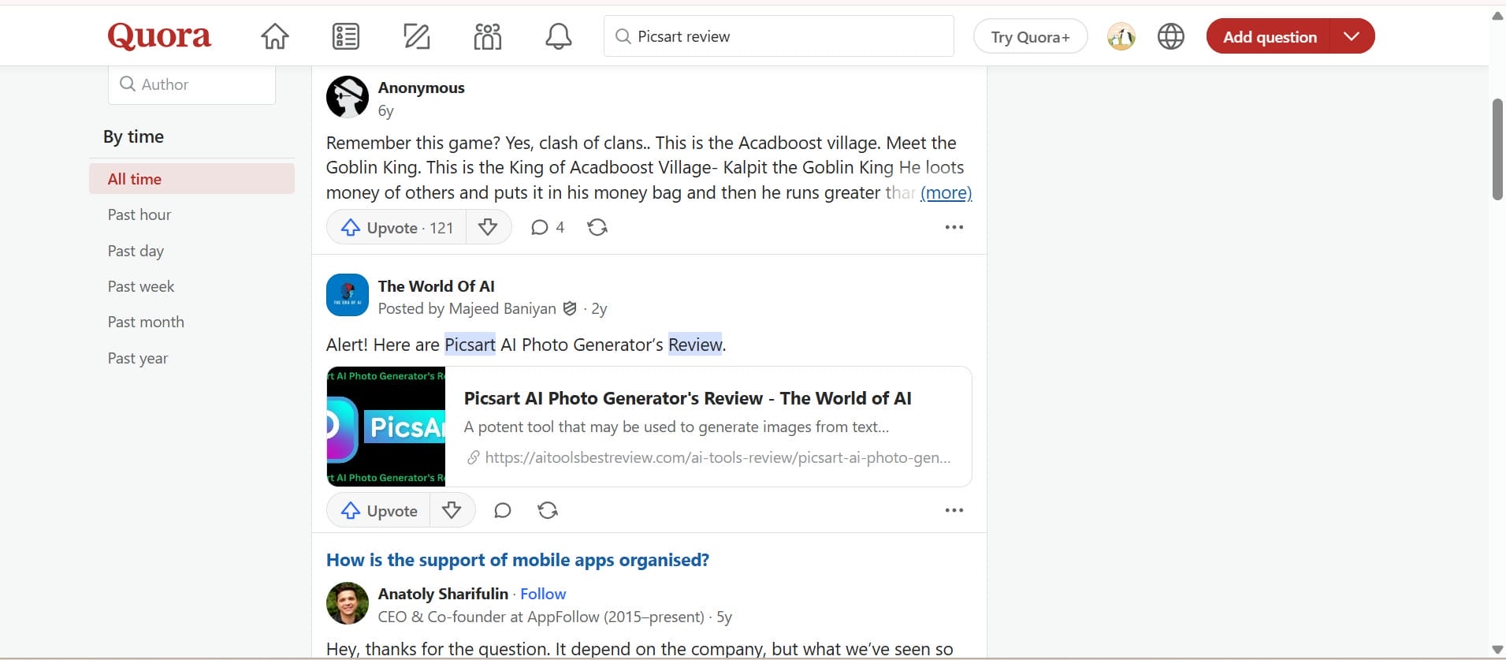
Task: Upvote The World Of AI Picsart post
Action: click(x=379, y=510)
